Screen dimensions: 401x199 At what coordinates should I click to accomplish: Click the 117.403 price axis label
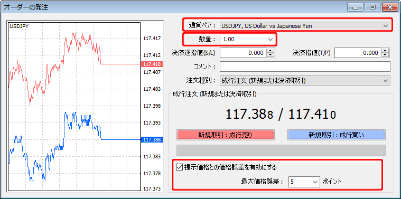[x=152, y=89]
